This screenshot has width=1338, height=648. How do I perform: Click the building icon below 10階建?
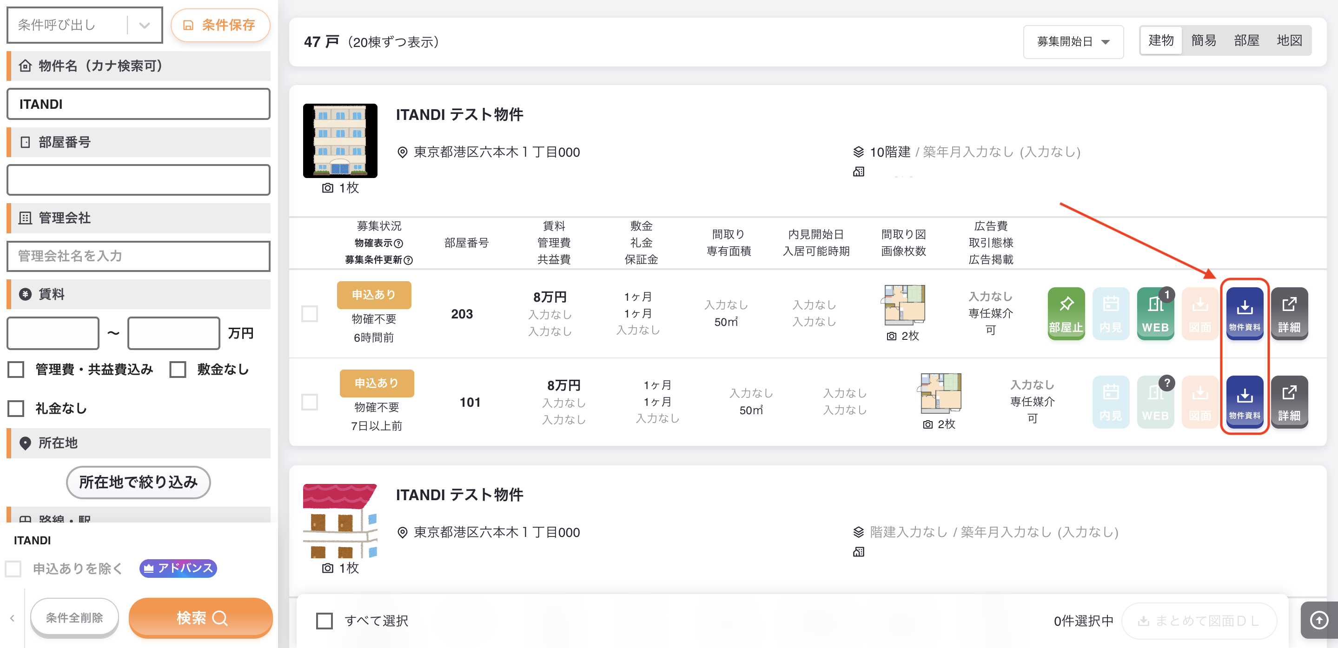point(858,172)
